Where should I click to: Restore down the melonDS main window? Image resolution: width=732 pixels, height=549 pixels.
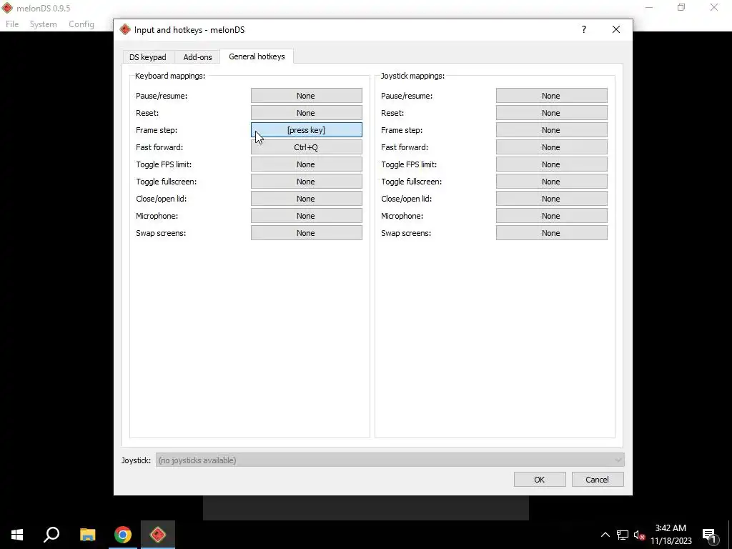click(681, 7)
